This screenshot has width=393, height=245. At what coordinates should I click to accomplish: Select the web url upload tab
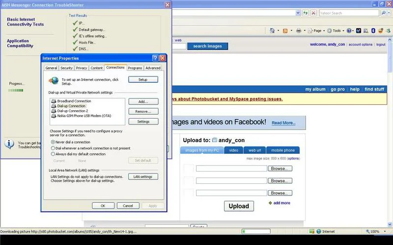[x=254, y=150]
